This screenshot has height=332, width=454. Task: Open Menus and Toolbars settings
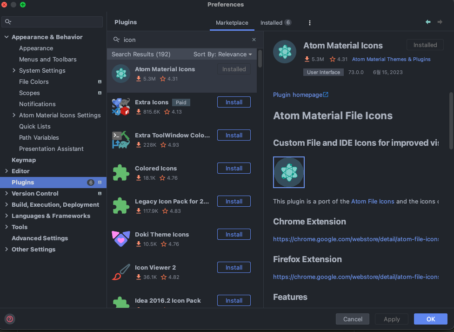tap(48, 60)
